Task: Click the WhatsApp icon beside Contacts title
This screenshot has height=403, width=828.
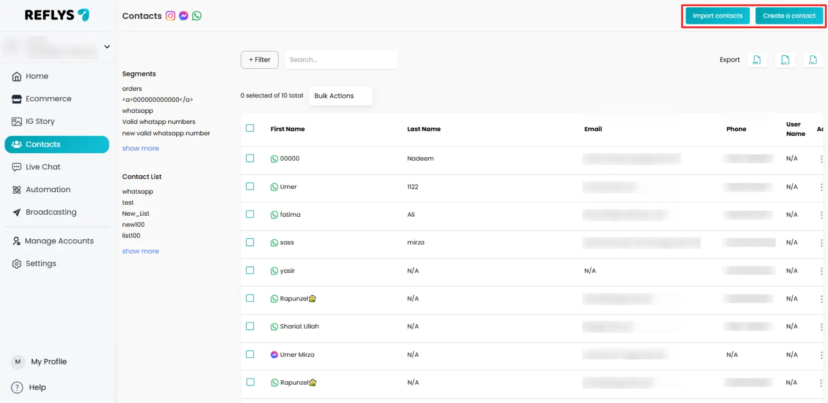Action: click(x=197, y=16)
